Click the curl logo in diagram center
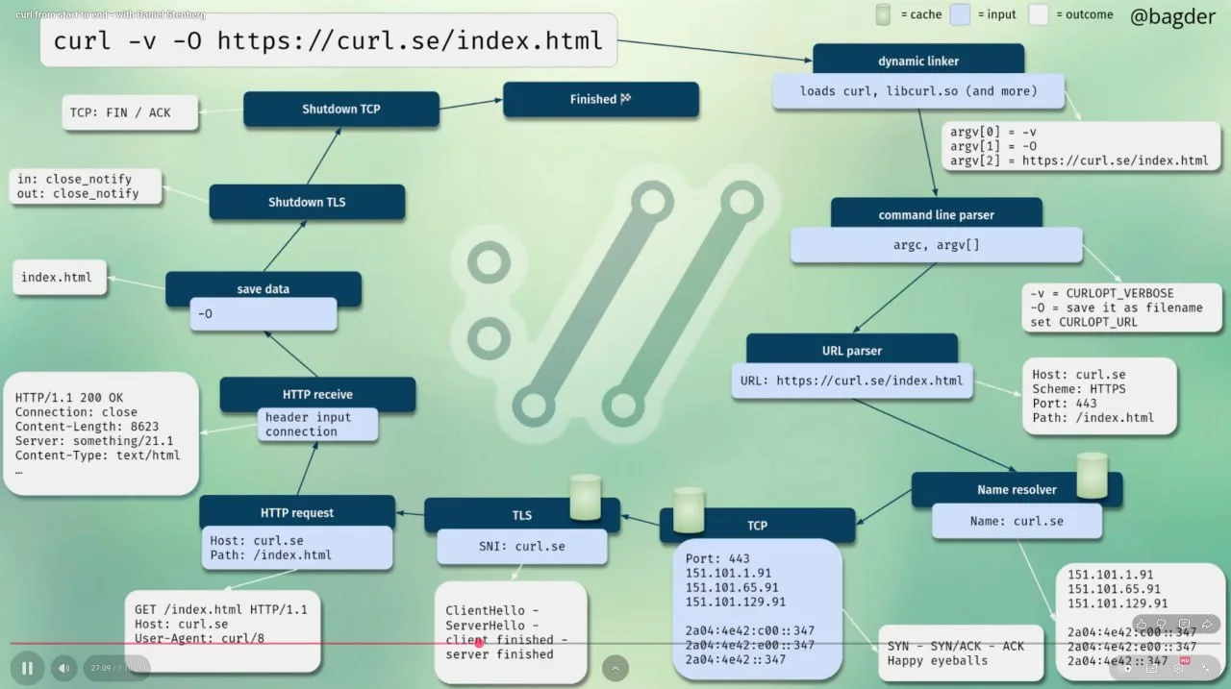The image size is (1231, 689). pos(614,303)
